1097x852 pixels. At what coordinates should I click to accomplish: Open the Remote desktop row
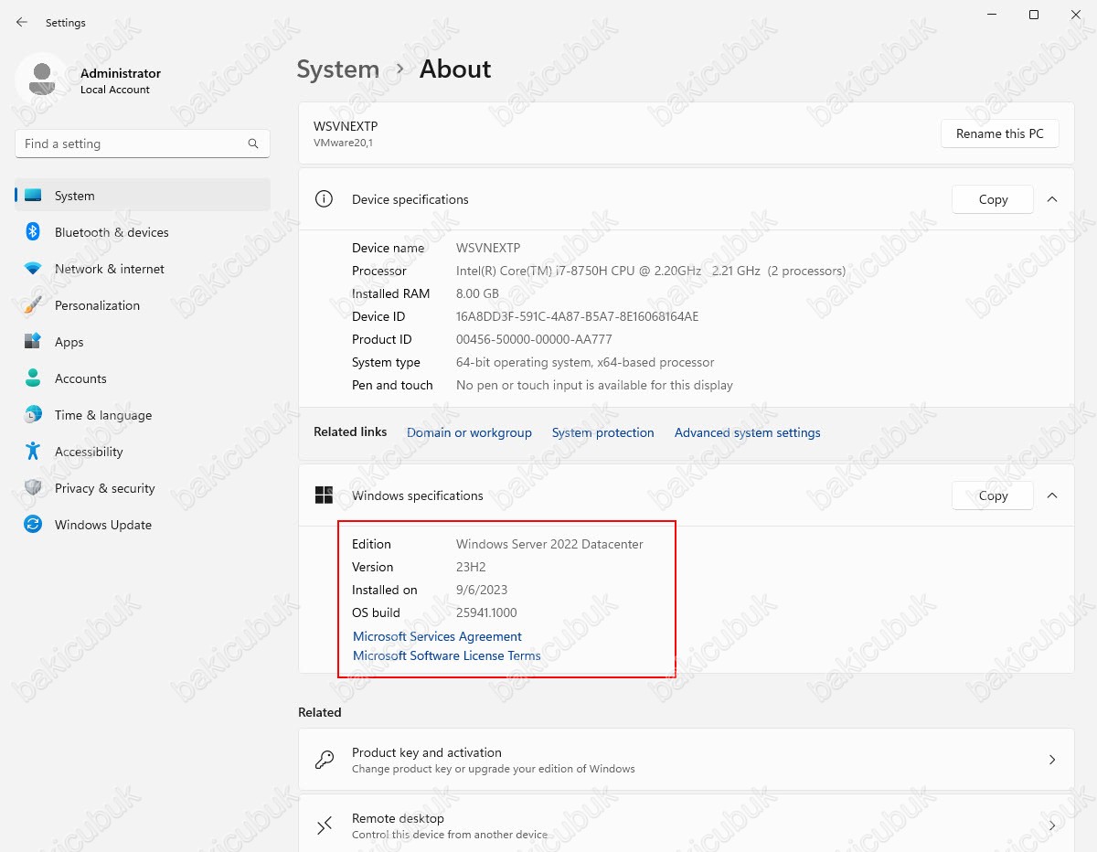pos(687,825)
